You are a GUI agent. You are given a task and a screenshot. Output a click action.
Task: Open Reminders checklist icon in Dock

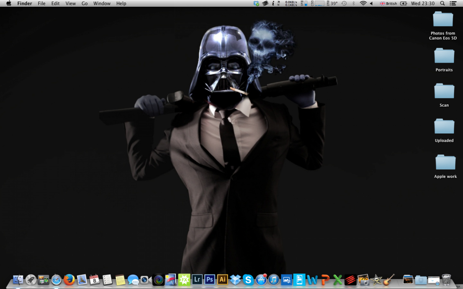107,280
